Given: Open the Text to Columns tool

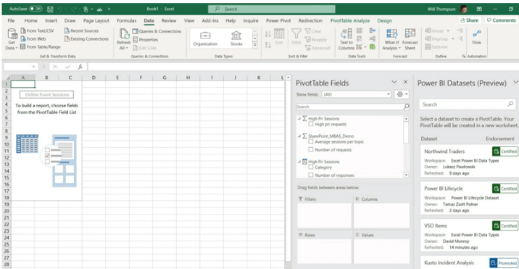Looking at the screenshot, I should 346,34.
